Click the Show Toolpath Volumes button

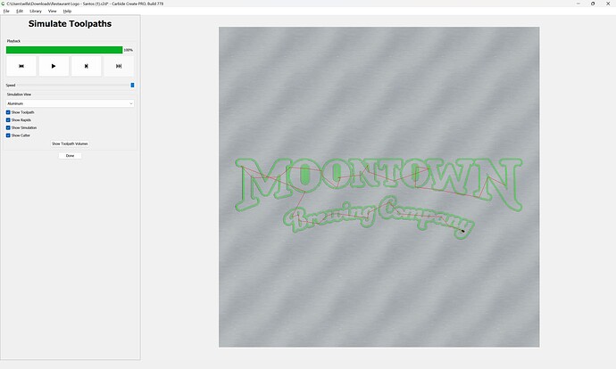click(x=70, y=143)
